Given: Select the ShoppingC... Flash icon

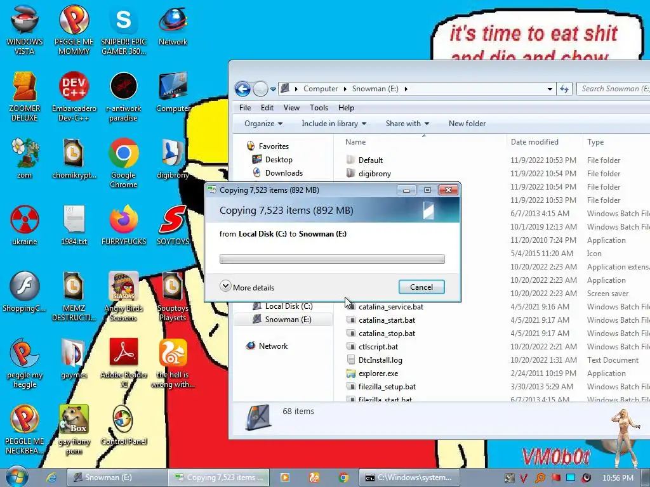Looking at the screenshot, I should [x=25, y=292].
